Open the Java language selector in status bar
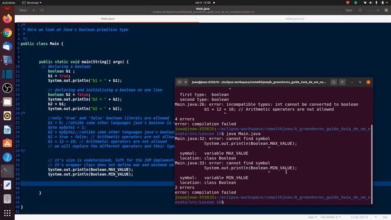 tap(312, 218)
